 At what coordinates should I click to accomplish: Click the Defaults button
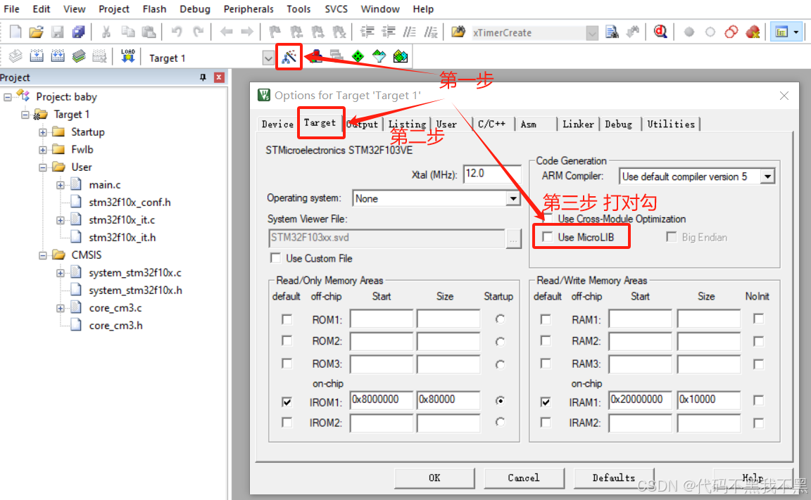(x=613, y=477)
